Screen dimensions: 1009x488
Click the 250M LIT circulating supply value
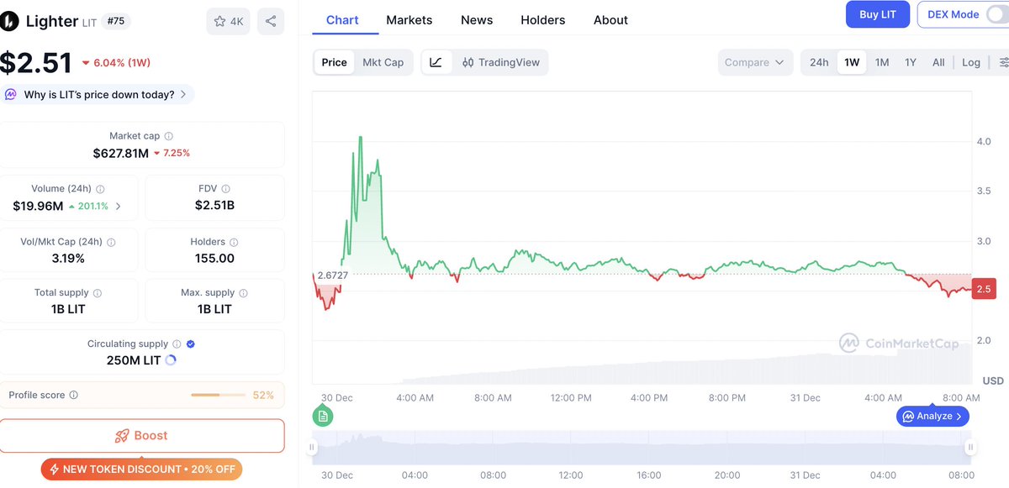[x=133, y=360]
